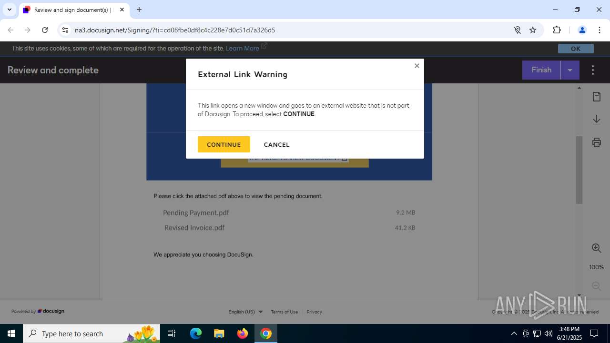Open the Privacy link in footer
610x343 pixels.
(314, 312)
